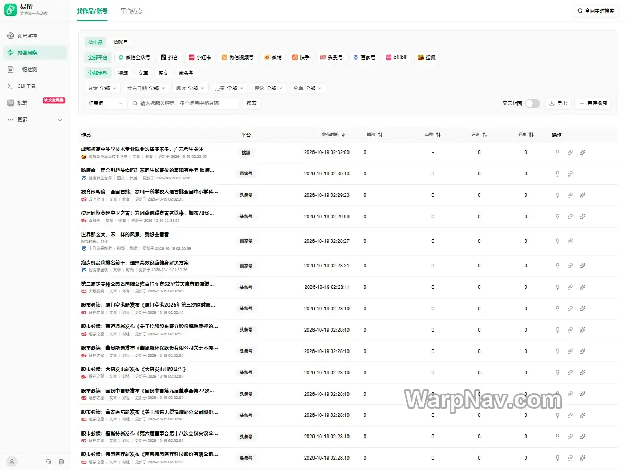
Task: Open the 评论 filter dropdown
Action: pyautogui.click(x=269, y=88)
